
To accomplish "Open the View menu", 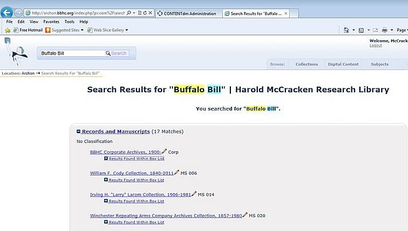I will pos(34,22).
